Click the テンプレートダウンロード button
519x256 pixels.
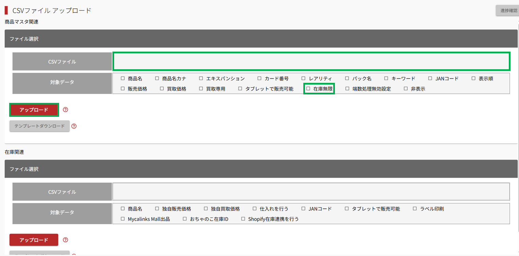pos(39,126)
